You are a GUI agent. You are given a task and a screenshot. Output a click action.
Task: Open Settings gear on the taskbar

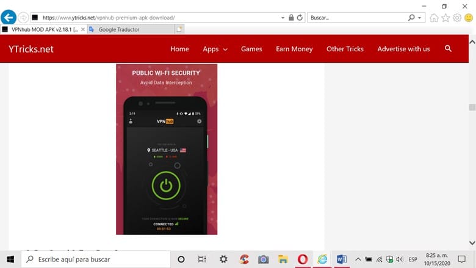point(223,259)
